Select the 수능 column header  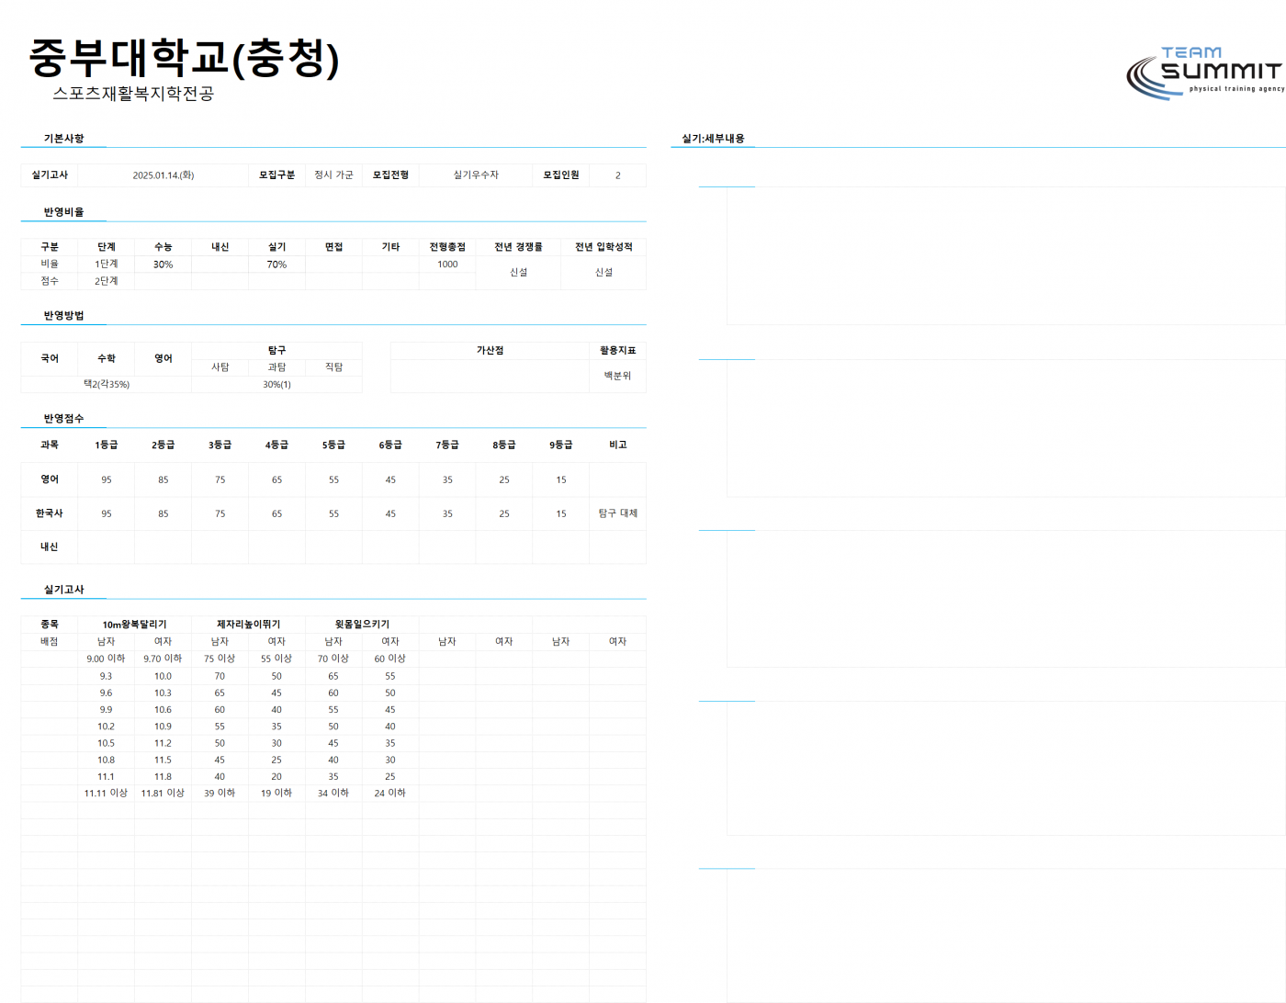pyautogui.click(x=164, y=247)
